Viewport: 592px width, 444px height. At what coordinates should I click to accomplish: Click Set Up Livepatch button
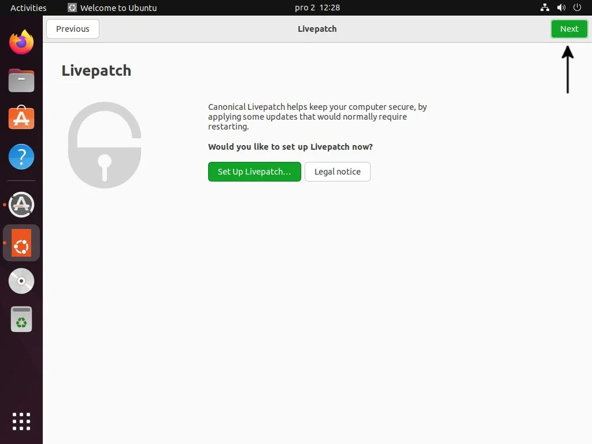(x=254, y=172)
